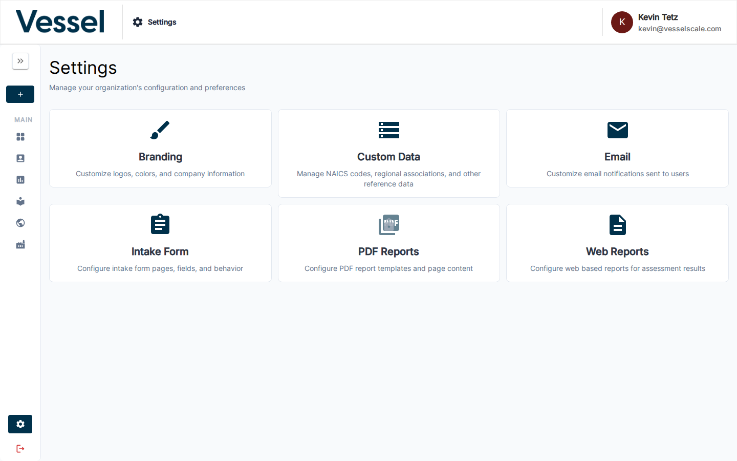Click the Settings breadcrumb in header
The width and height of the screenshot is (737, 461).
point(155,22)
